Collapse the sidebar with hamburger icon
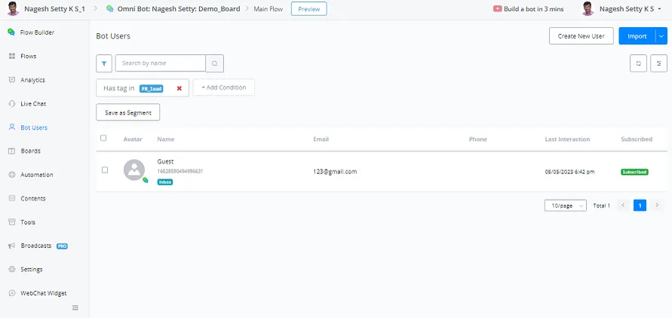 (x=75, y=307)
